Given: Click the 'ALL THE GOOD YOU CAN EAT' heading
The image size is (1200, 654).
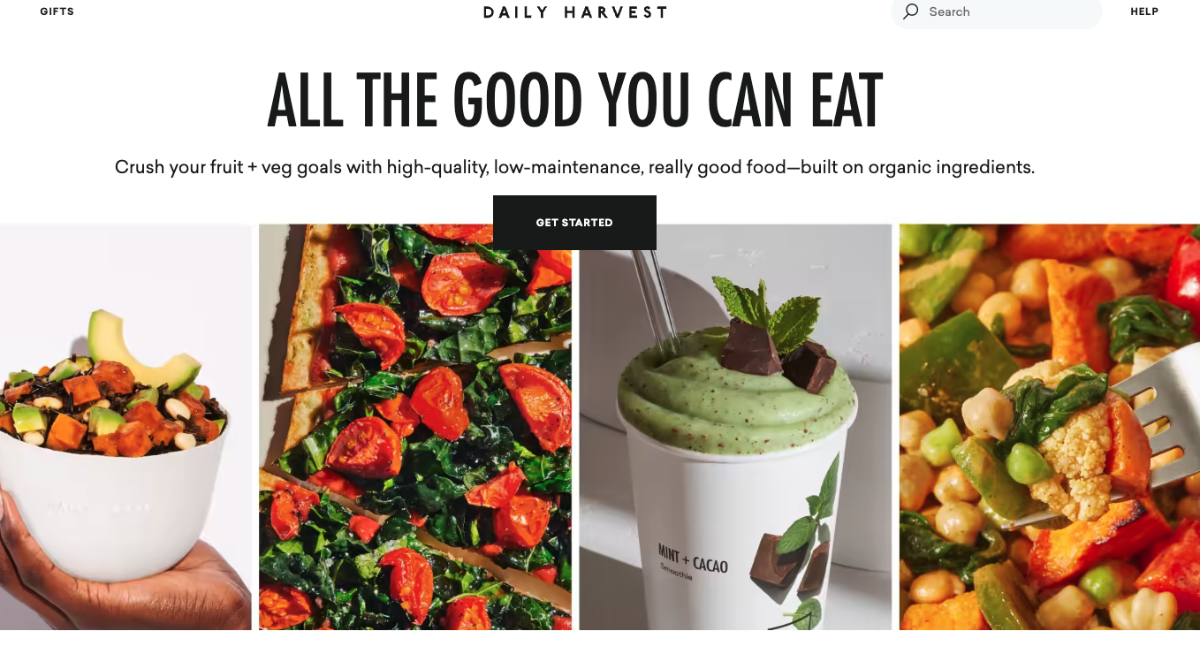Looking at the screenshot, I should [x=575, y=101].
